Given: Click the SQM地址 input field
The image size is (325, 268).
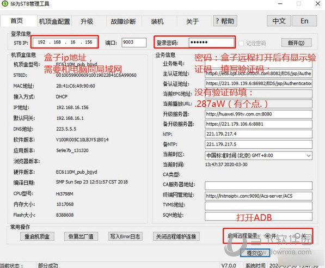Looking at the screenshot, I should coord(259,216).
